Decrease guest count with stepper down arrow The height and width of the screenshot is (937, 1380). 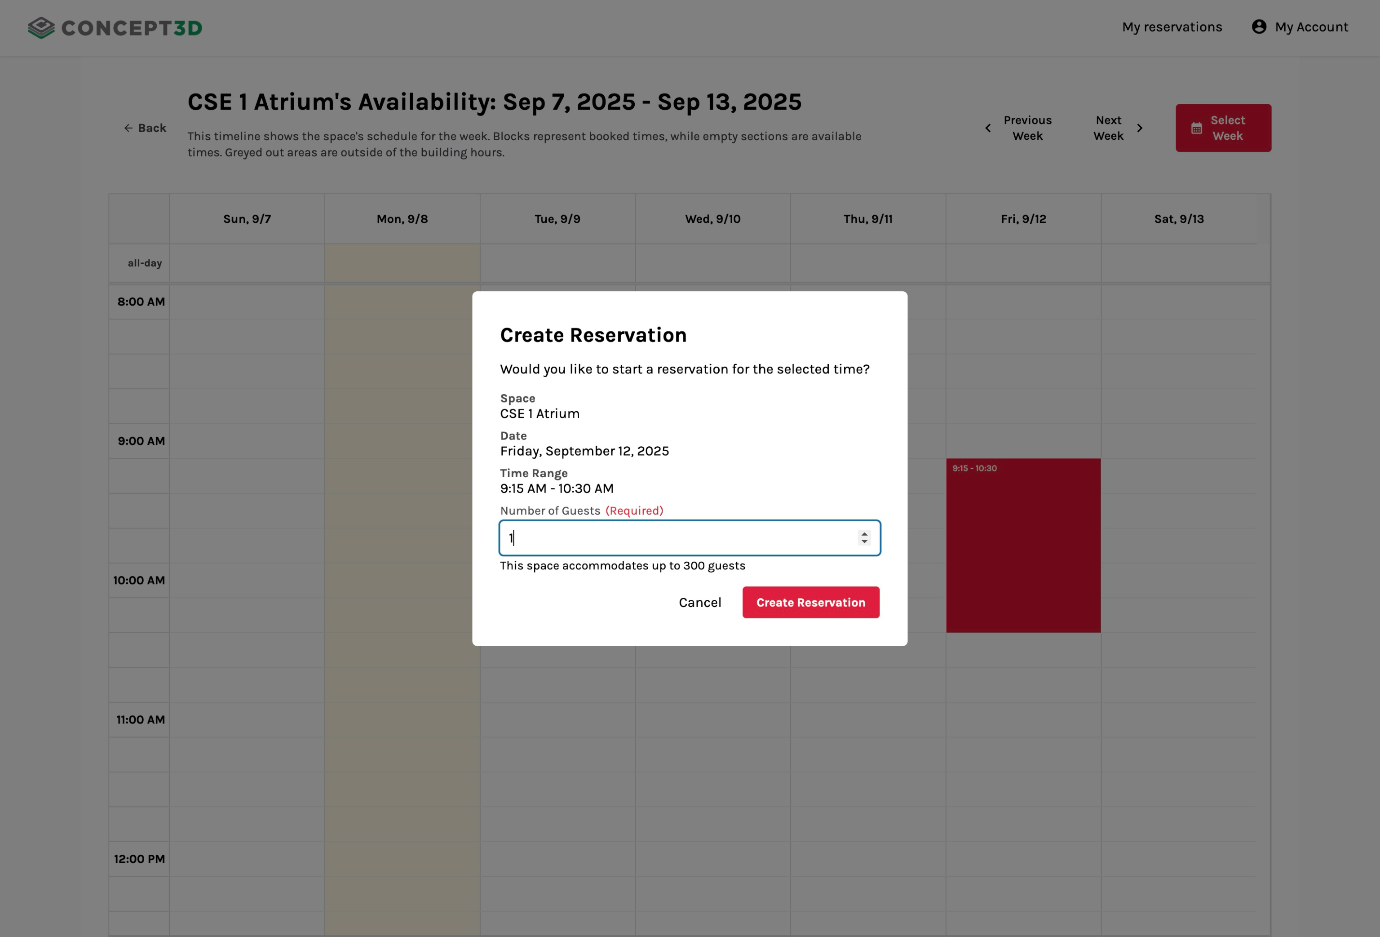point(865,542)
